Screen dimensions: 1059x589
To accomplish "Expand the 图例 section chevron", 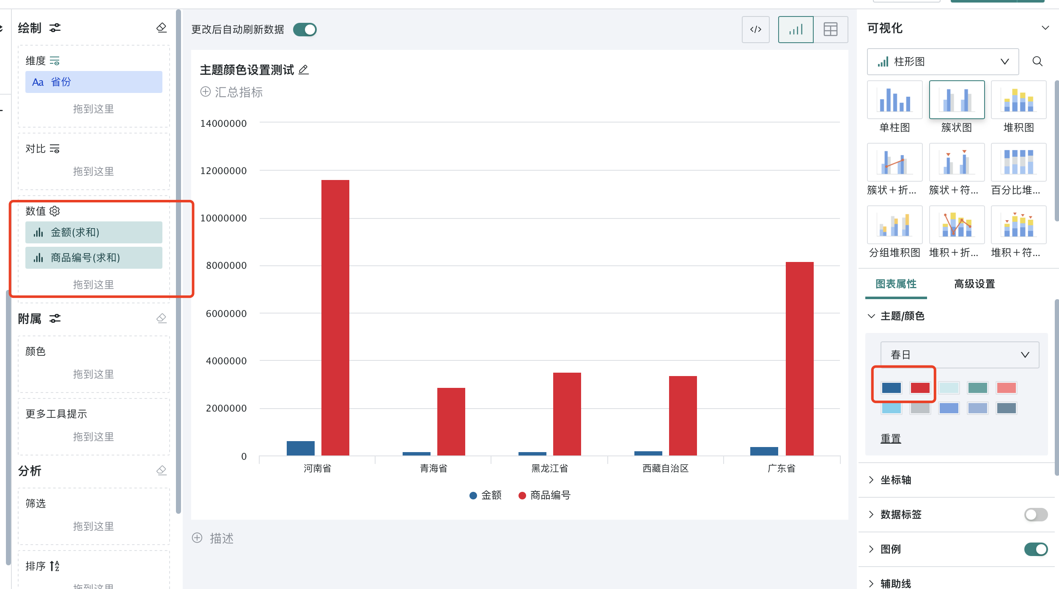I will (x=871, y=549).
